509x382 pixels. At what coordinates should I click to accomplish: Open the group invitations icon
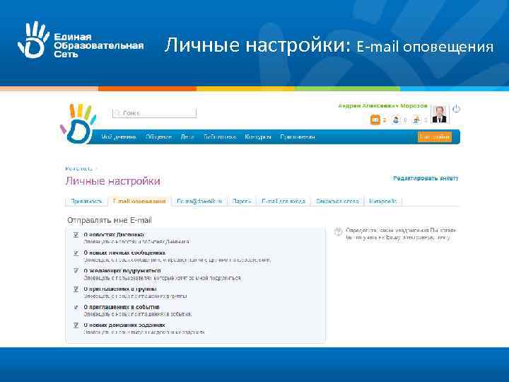click(x=416, y=120)
